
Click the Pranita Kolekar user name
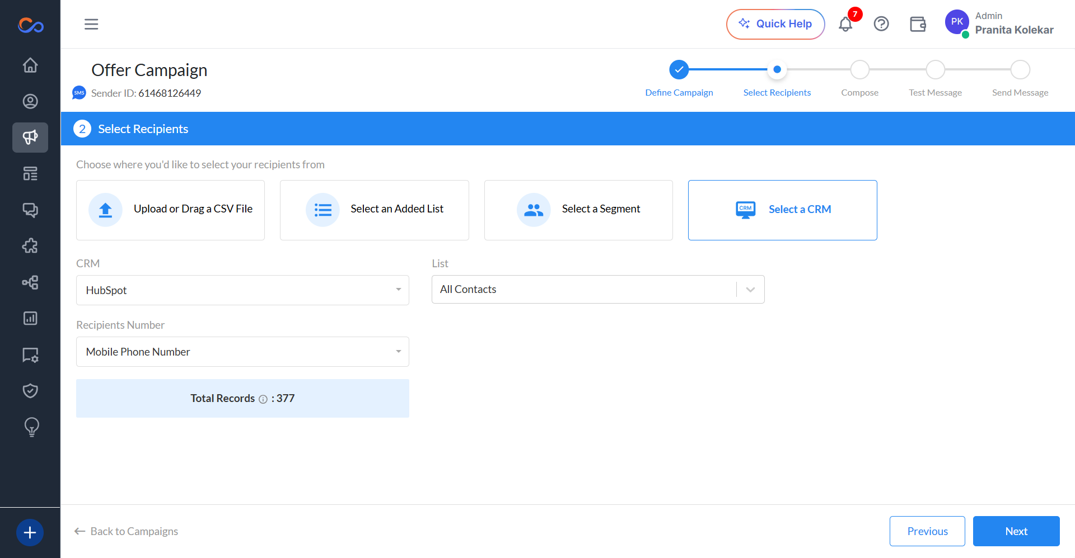[x=1014, y=30]
